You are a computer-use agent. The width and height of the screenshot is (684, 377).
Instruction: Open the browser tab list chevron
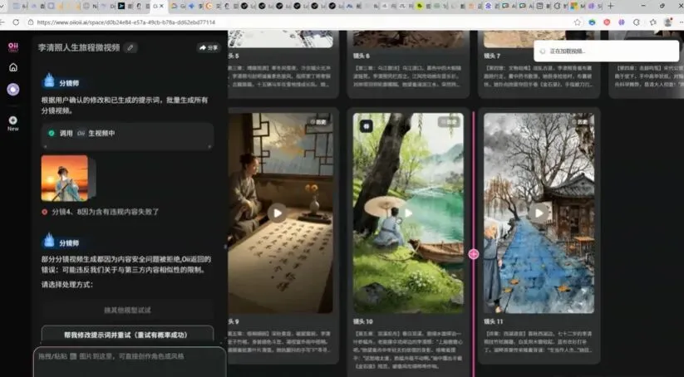click(2, 6)
